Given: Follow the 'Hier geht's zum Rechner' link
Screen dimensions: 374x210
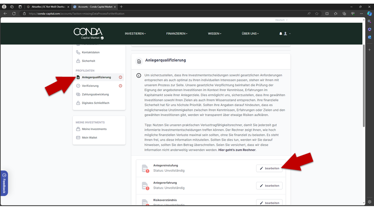Looking at the screenshot, I should point(237,150).
